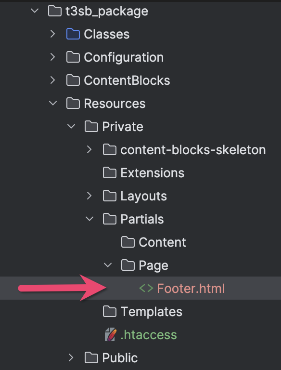This screenshot has width=281, height=370.
Task: Click the Classes folder icon
Action: tap(73, 34)
